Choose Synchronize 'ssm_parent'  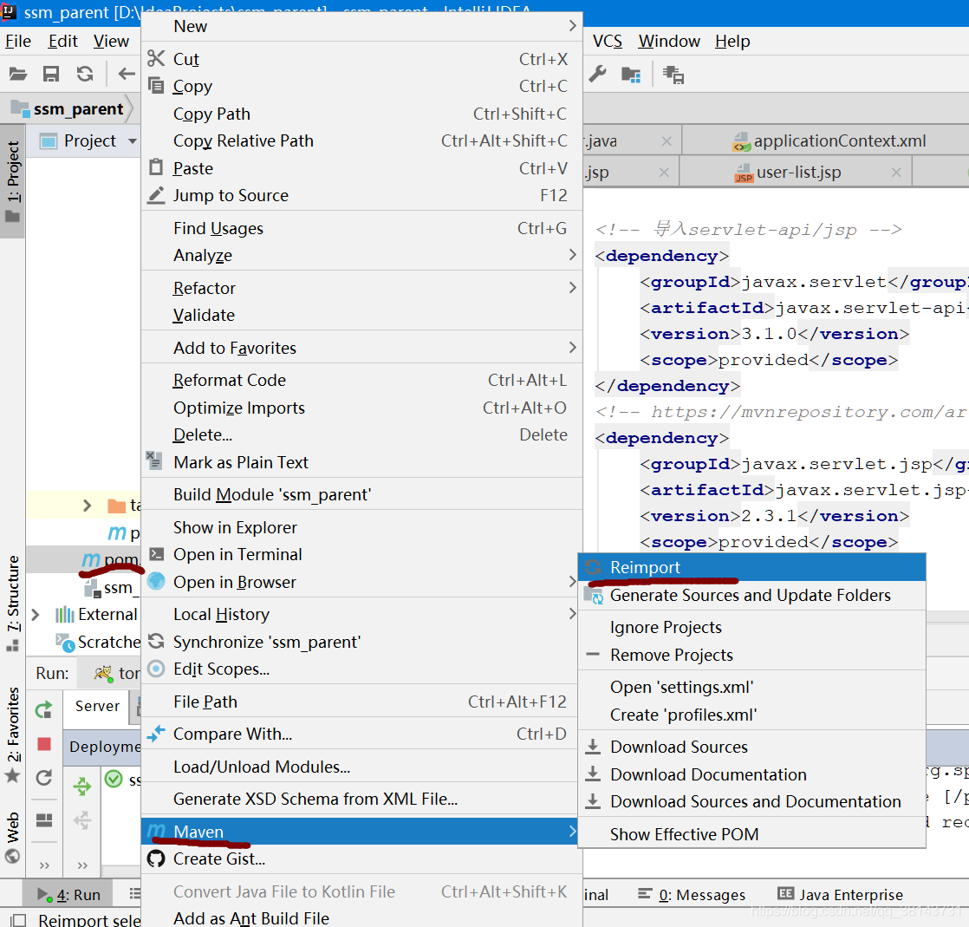click(x=361, y=642)
